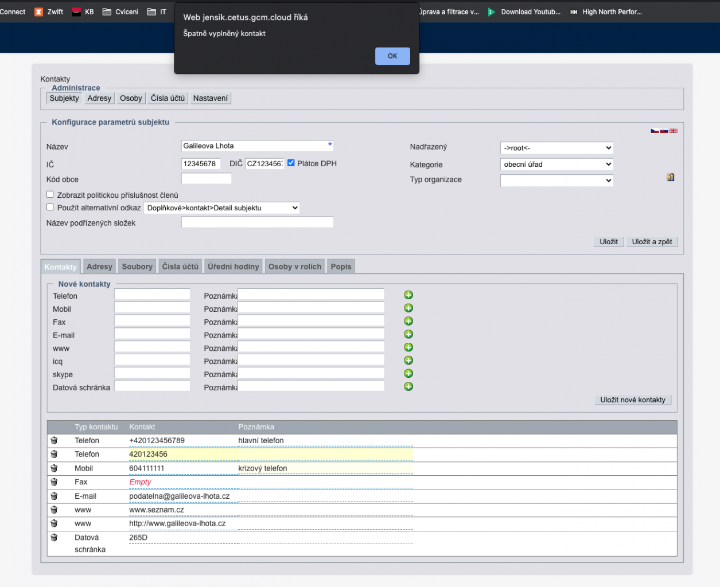Open the Čísla účtů tab beside Soubory
Image resolution: width=720 pixels, height=587 pixels.
point(180,267)
